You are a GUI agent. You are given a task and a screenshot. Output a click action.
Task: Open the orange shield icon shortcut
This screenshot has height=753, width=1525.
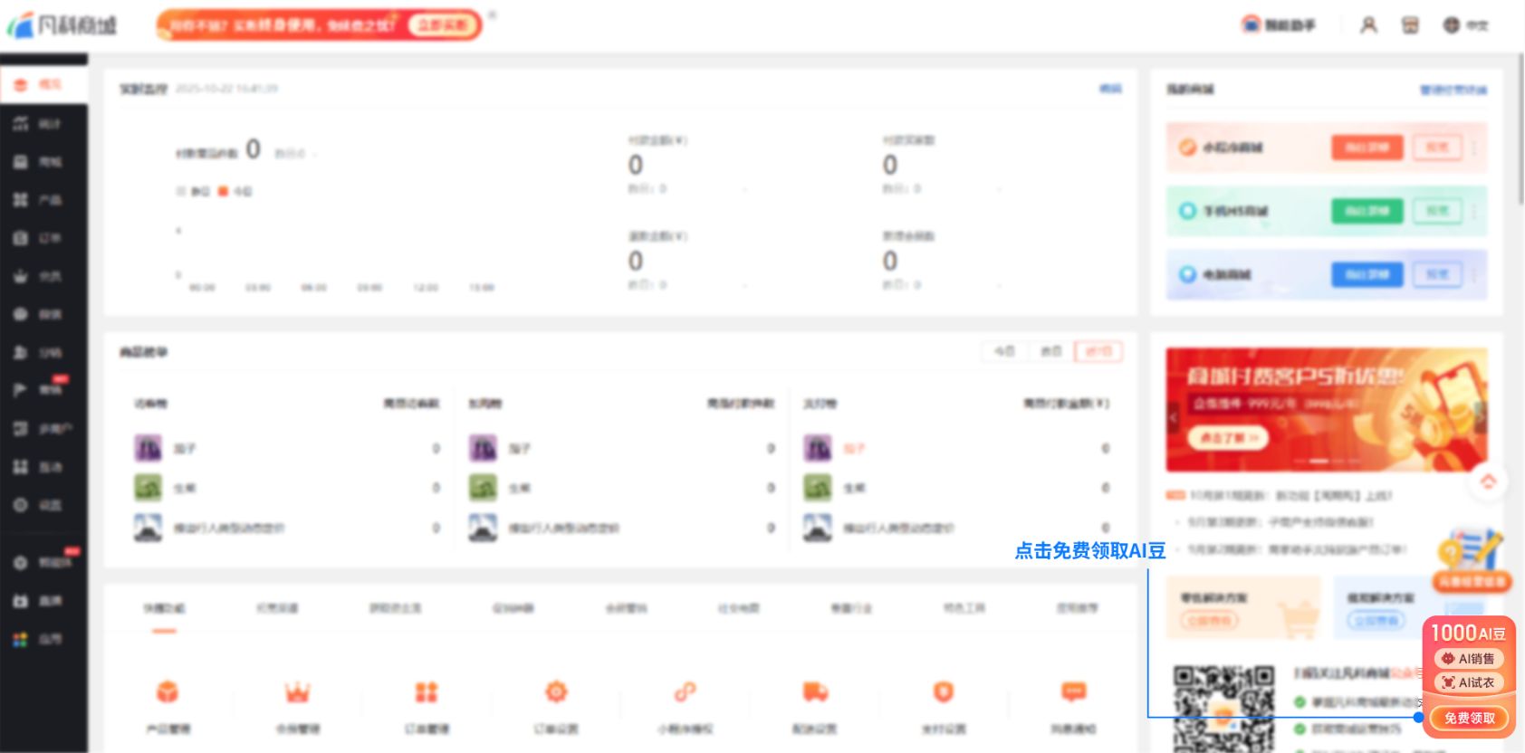click(944, 692)
